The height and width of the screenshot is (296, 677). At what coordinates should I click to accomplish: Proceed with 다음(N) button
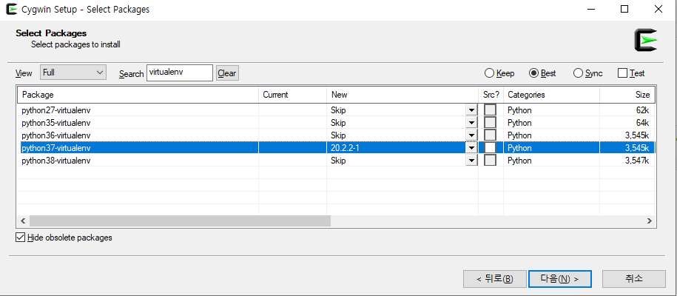559,279
